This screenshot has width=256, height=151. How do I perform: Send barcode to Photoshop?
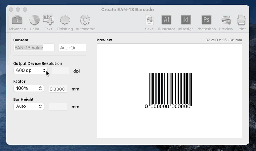click(x=206, y=23)
